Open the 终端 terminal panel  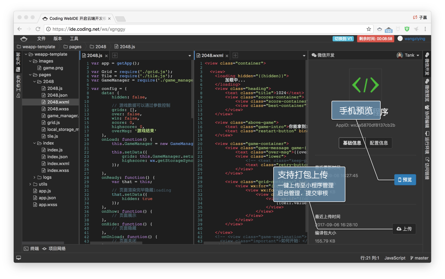31,249
